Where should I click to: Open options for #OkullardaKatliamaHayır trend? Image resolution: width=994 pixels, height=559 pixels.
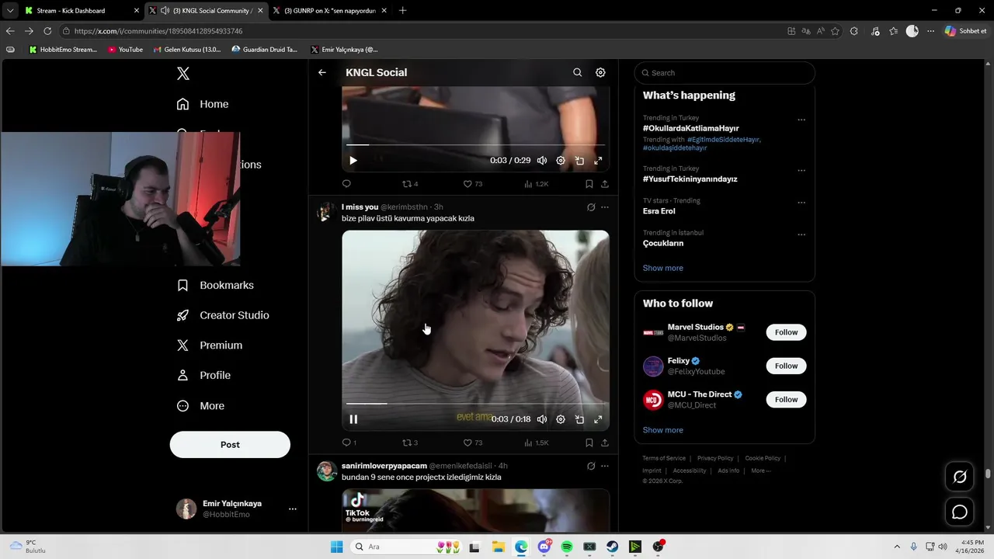(x=801, y=120)
